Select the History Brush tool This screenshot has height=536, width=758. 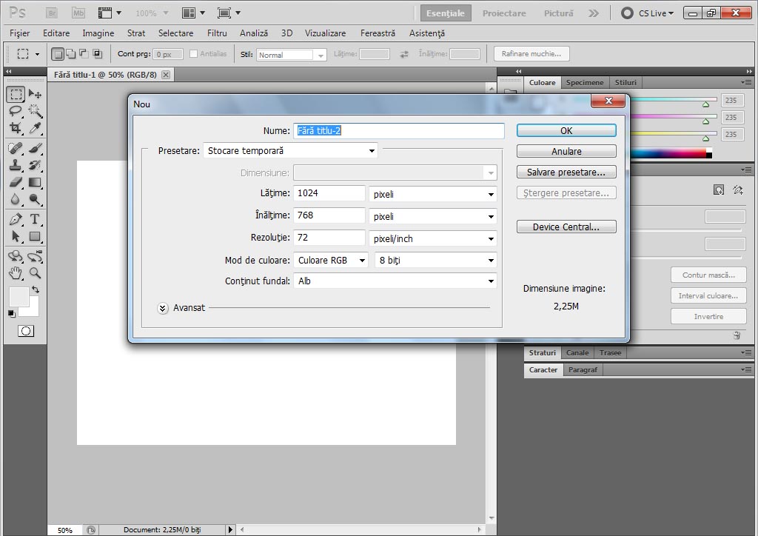pos(35,165)
